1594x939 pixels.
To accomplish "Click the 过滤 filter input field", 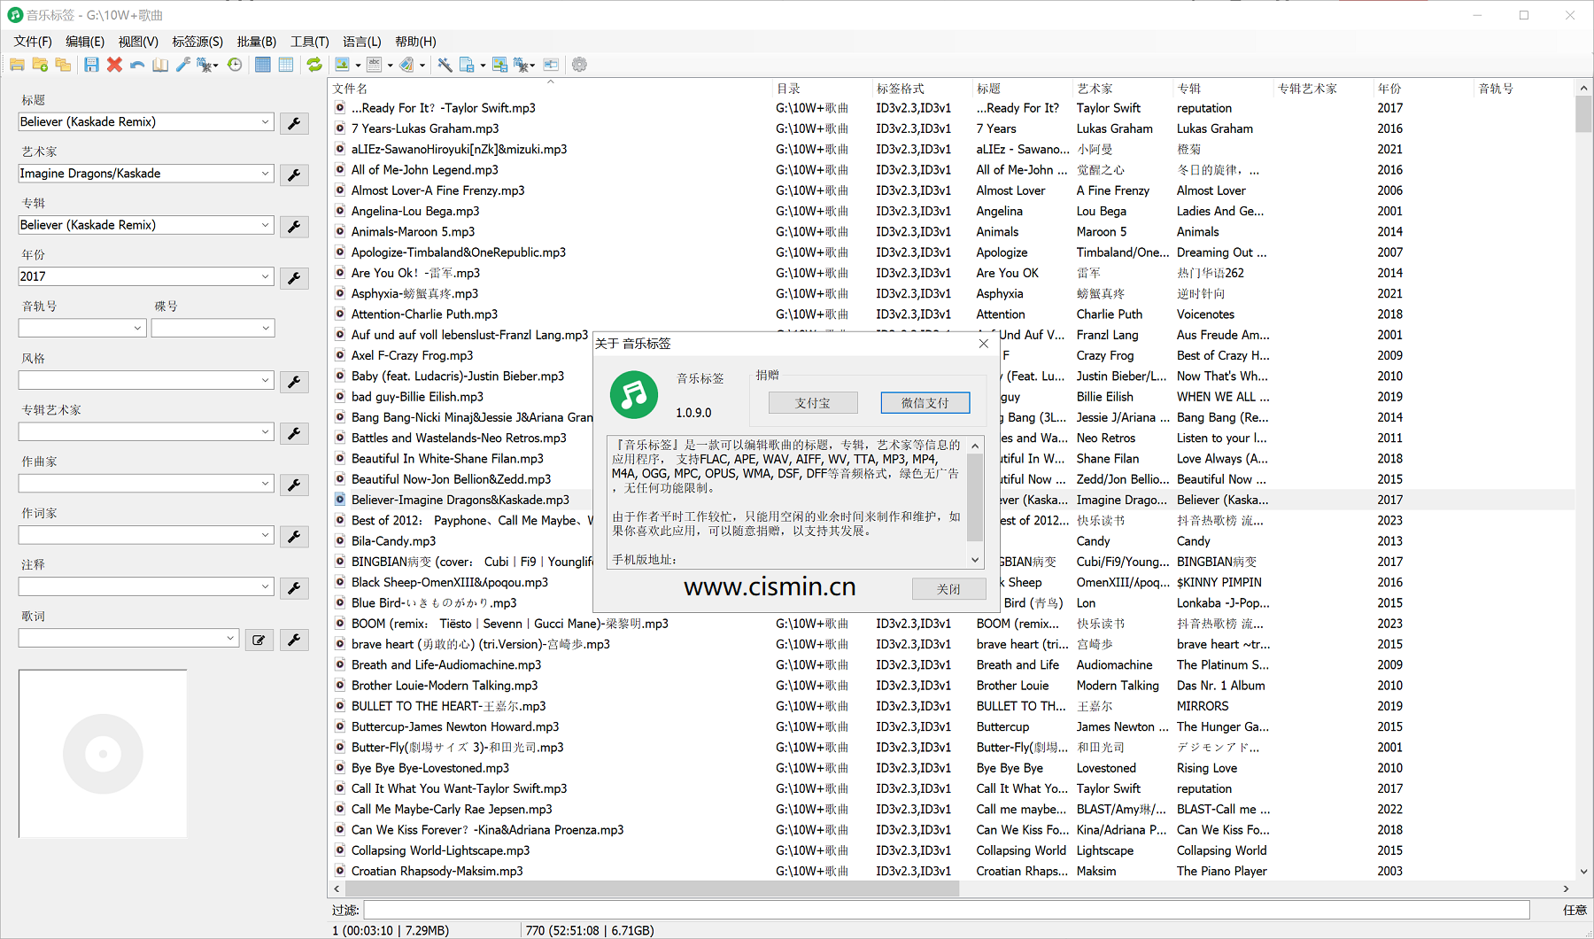I will coord(946,910).
